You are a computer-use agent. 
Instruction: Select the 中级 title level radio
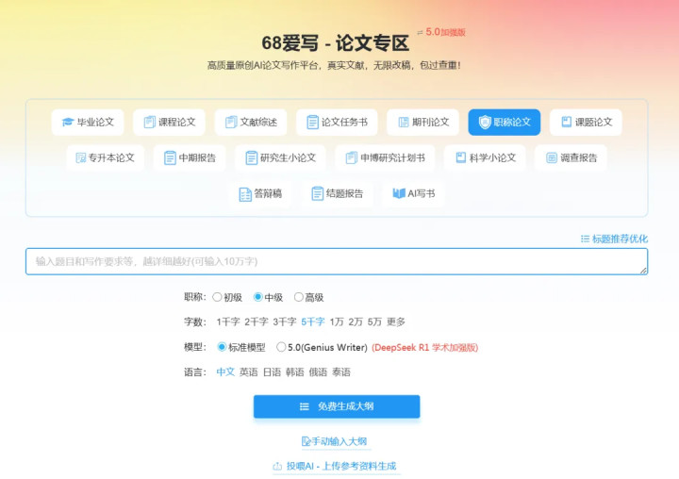[257, 297]
